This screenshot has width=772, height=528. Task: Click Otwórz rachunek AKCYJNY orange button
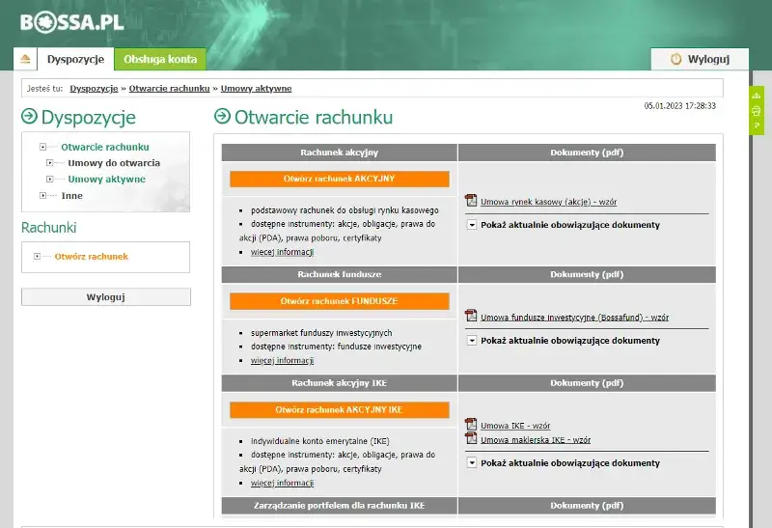[340, 179]
